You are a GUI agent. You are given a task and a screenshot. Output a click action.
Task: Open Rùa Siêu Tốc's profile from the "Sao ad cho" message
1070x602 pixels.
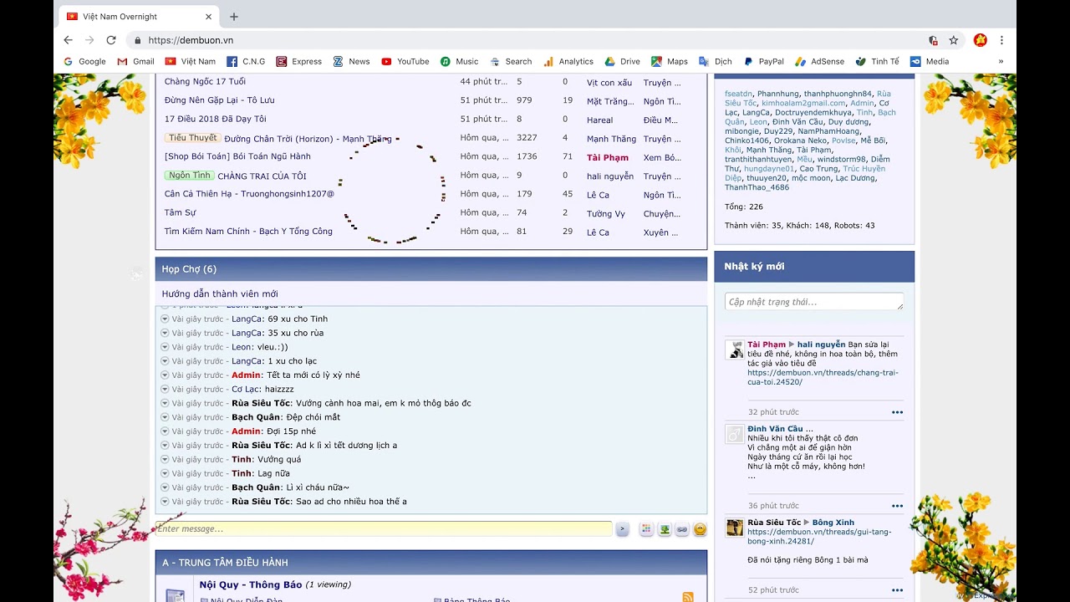[x=261, y=502]
